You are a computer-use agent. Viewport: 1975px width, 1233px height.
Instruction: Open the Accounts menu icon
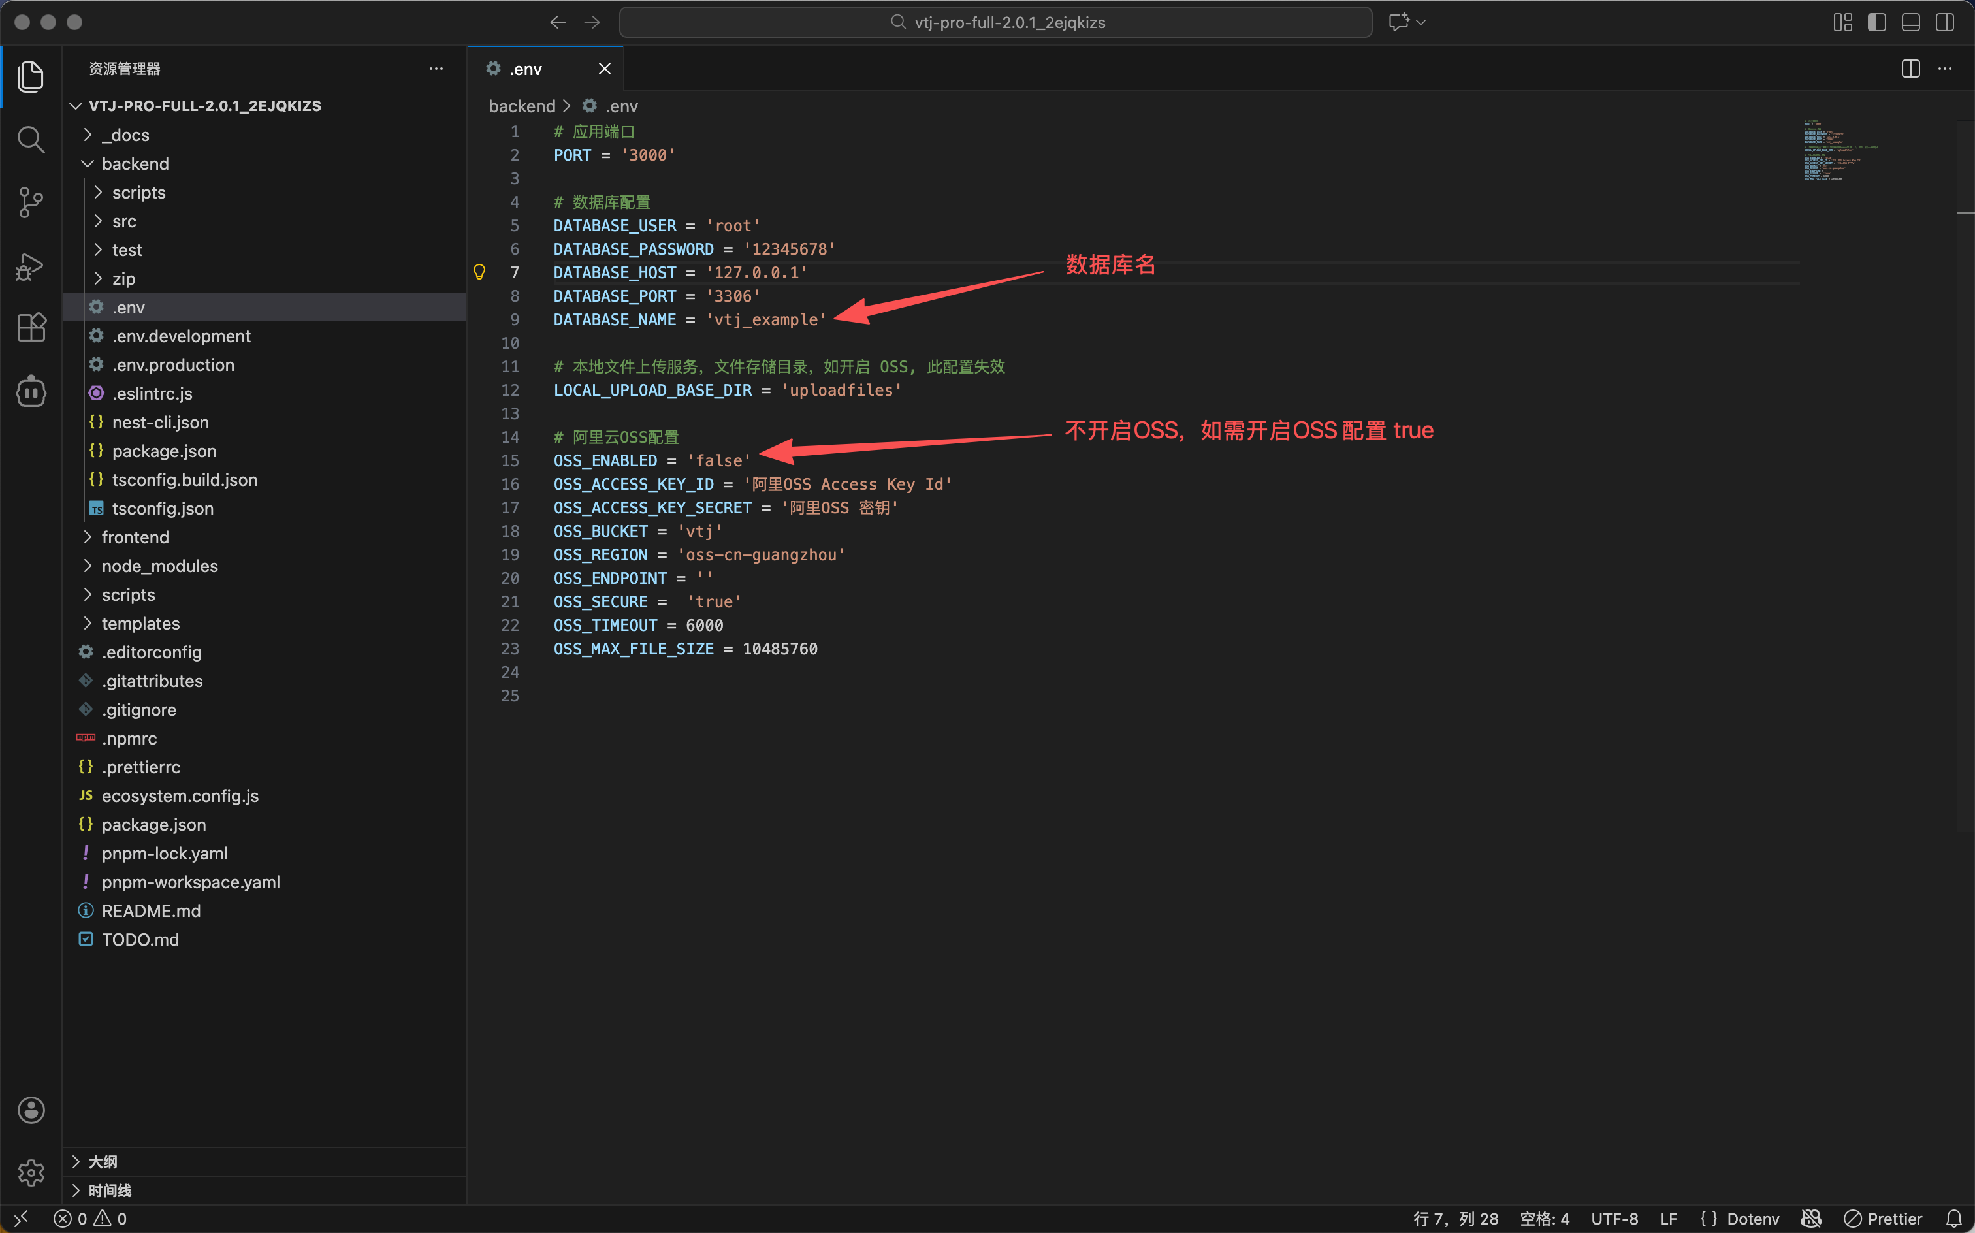(30, 1110)
